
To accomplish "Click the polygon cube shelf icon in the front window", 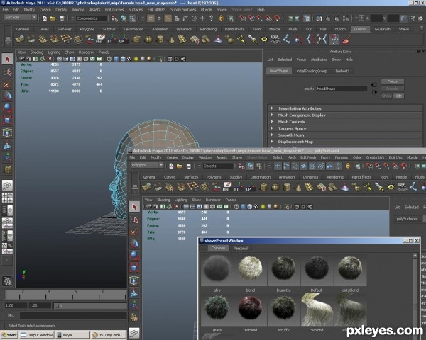I will click(263, 187).
